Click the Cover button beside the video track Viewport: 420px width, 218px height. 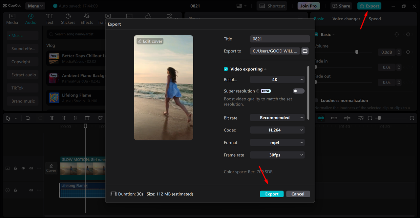tap(51, 168)
